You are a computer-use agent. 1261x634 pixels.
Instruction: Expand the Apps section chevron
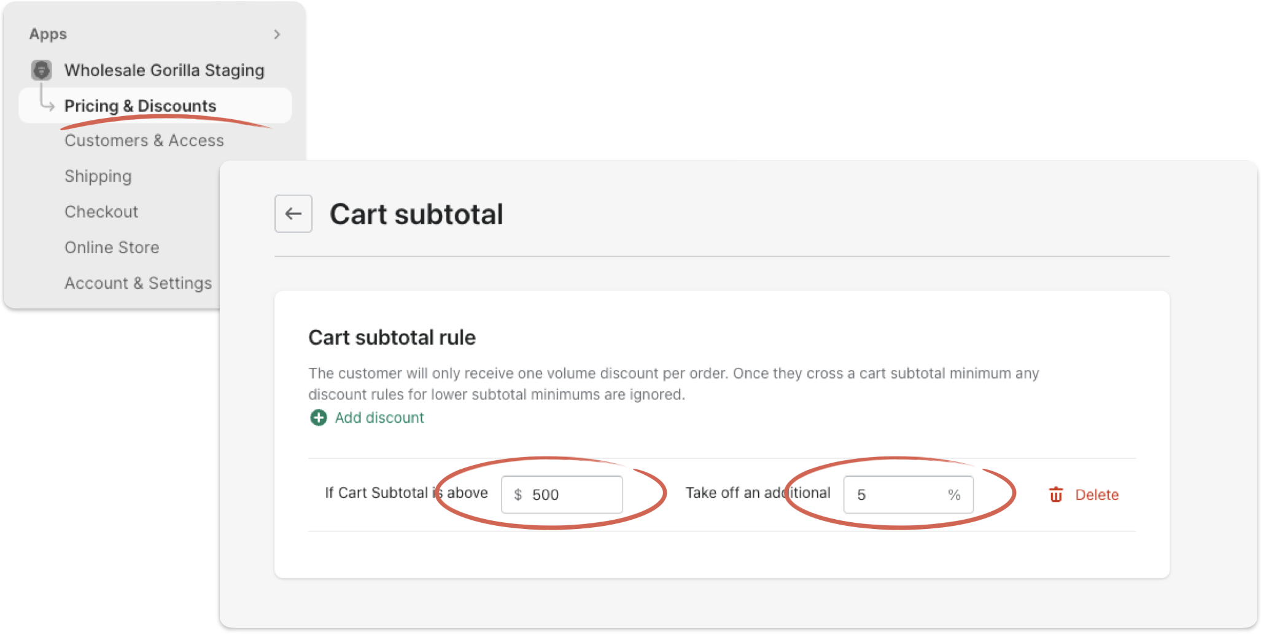click(277, 34)
